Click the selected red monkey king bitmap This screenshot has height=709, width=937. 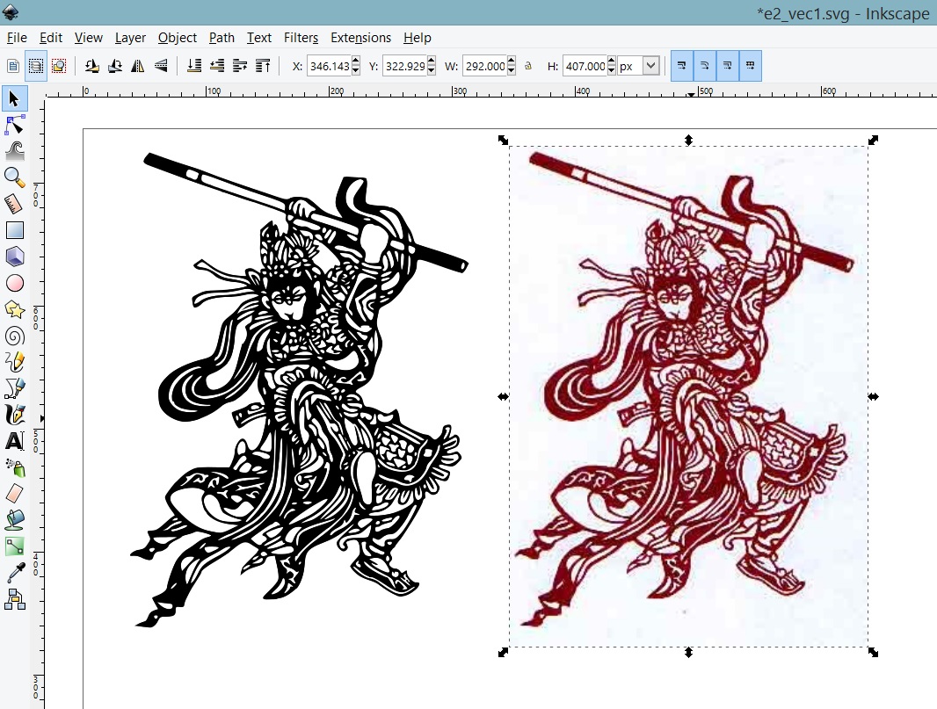tap(688, 396)
